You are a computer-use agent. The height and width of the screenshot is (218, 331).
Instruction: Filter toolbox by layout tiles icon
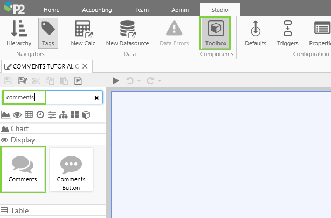tap(74, 114)
